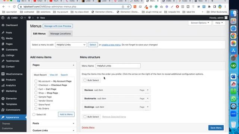Click the Products sidebar icon
Image resolution: width=239 pixels, height=134 pixels.
tap(3, 80)
